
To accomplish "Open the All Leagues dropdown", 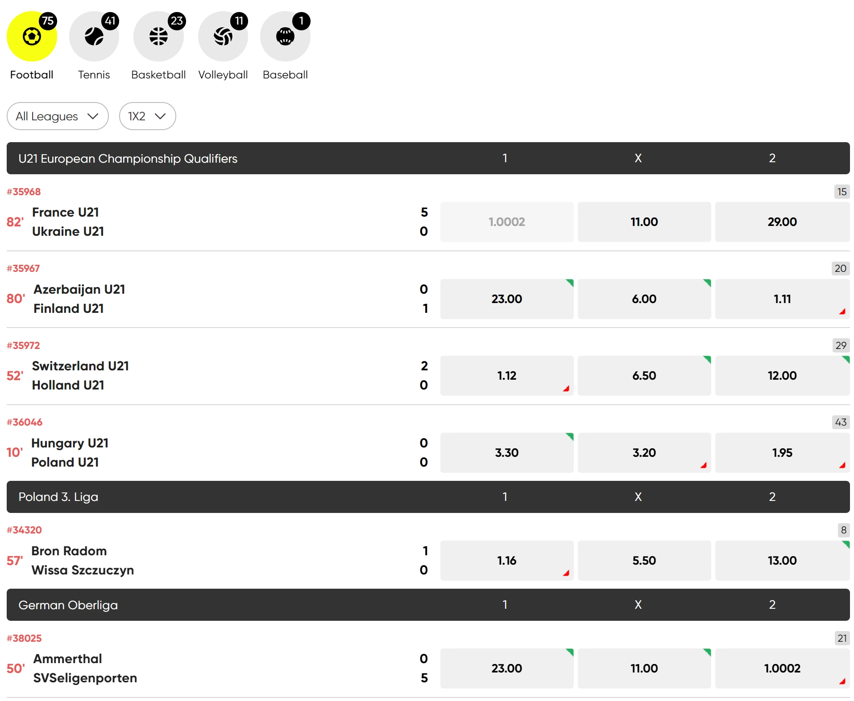I will [57, 116].
